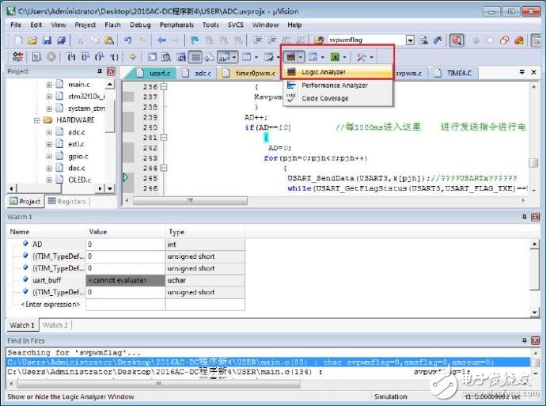Click the Toolbox icon
Viewport: 546px width, 406px height.
[361, 56]
